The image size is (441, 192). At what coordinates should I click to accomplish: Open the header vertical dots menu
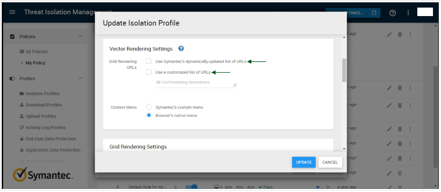pyautogui.click(x=408, y=13)
